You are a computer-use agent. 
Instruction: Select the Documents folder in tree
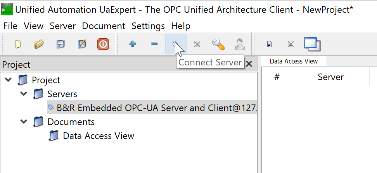tap(71, 122)
